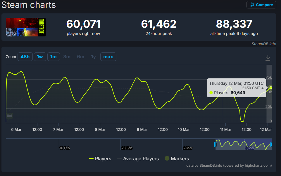The image size is (281, 176).
Task: Click the 60,071 players right now value
Action: click(x=84, y=24)
